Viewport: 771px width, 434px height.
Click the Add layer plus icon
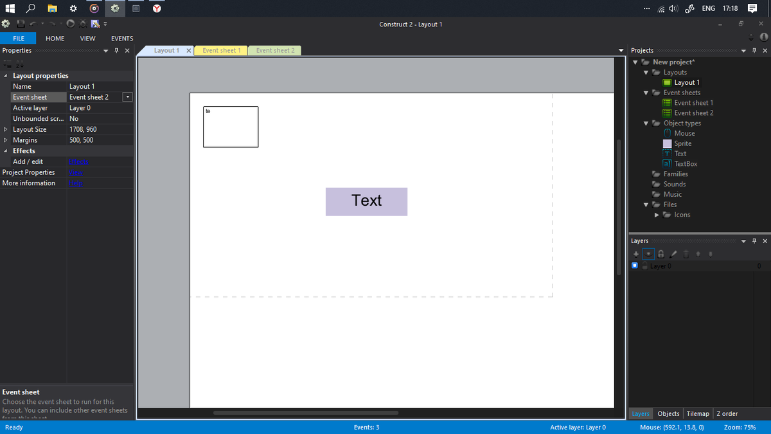[x=636, y=254]
